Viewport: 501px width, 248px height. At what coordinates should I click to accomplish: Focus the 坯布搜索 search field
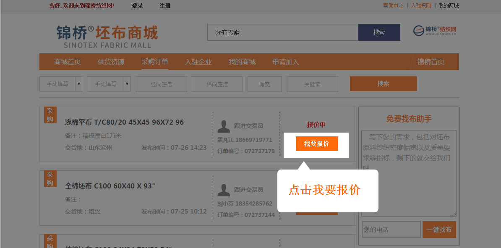(282, 32)
